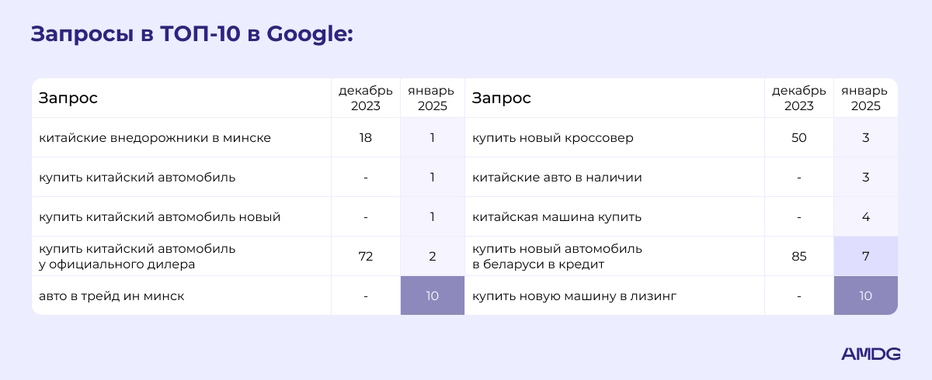Click the December value 50
The image size is (932, 380).
click(798, 138)
